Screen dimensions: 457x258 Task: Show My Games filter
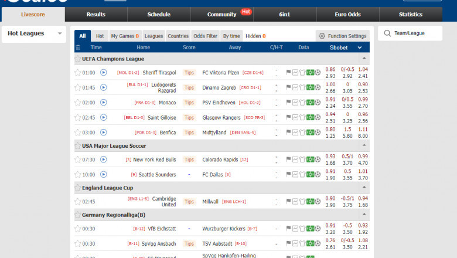tap(125, 36)
